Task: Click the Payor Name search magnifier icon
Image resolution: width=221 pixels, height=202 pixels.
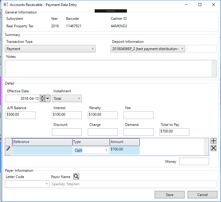Action: pos(76,177)
